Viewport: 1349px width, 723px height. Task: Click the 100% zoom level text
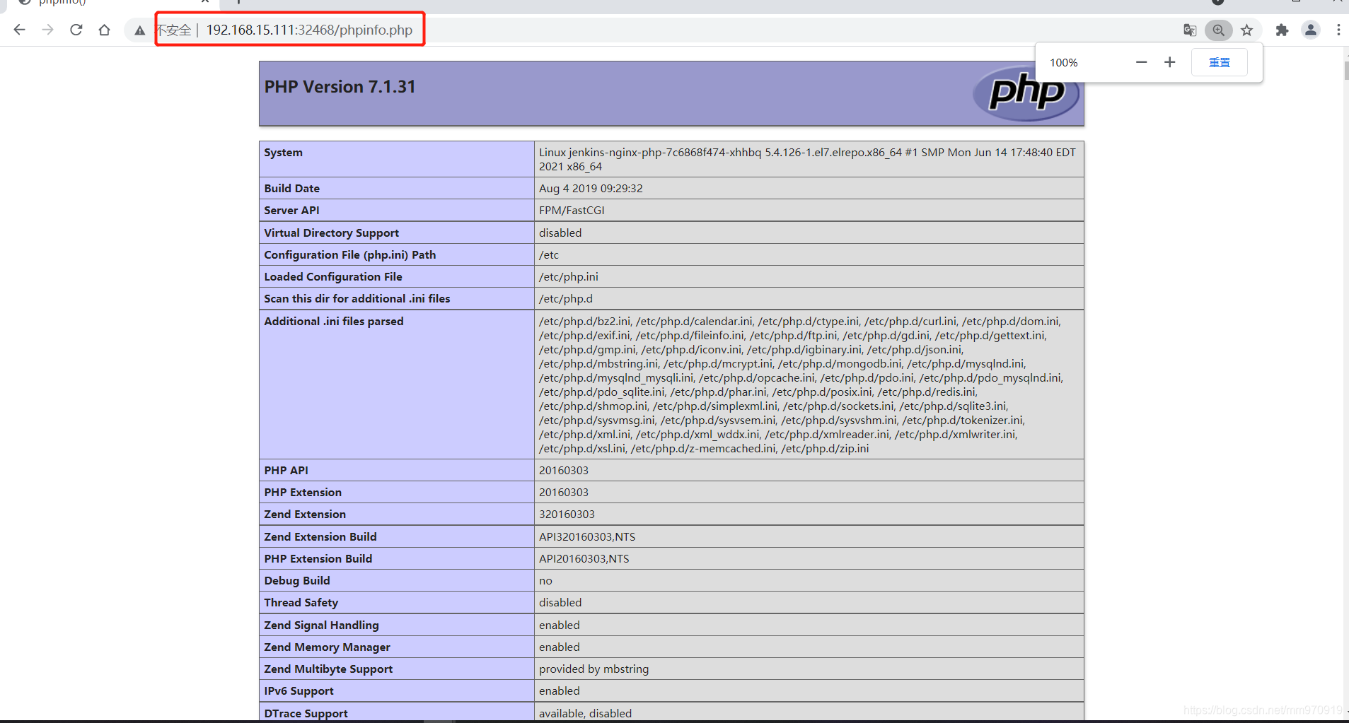pos(1063,63)
